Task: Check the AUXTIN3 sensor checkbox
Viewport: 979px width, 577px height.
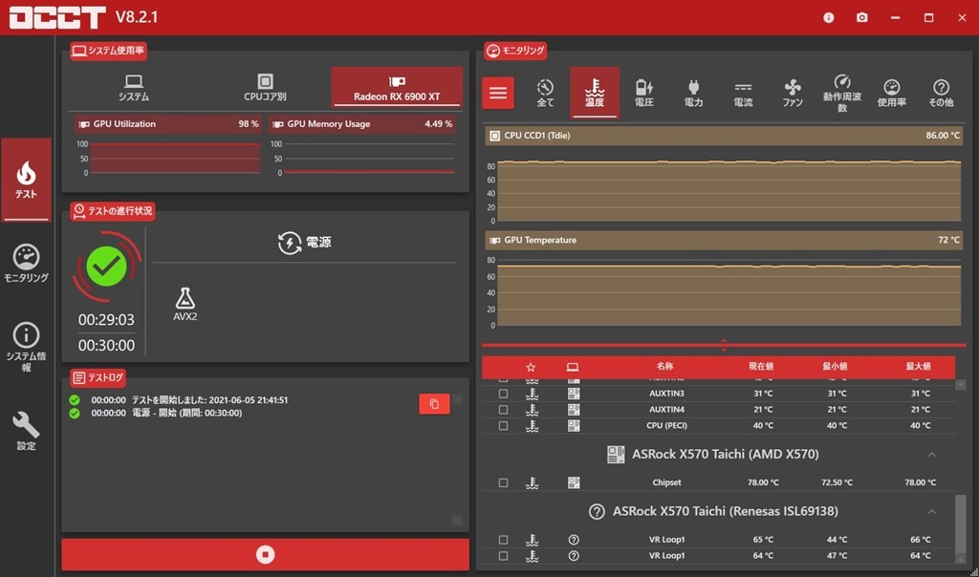Action: (x=504, y=394)
